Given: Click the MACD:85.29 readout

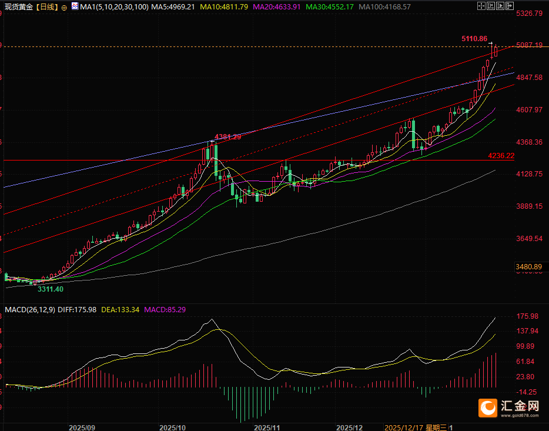Looking at the screenshot, I should point(165,309).
